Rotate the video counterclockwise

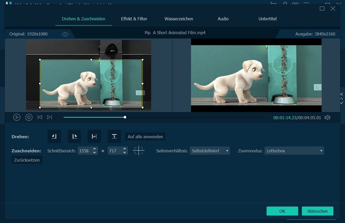(x=54, y=136)
